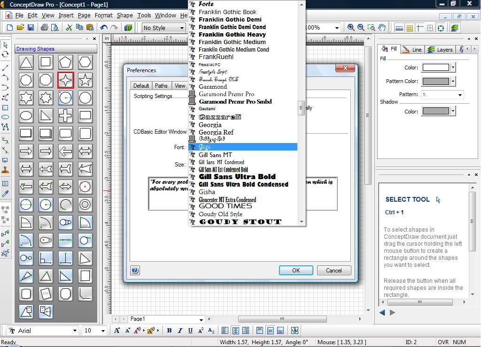Open the Fill Color dropdown arrow

tap(453, 68)
